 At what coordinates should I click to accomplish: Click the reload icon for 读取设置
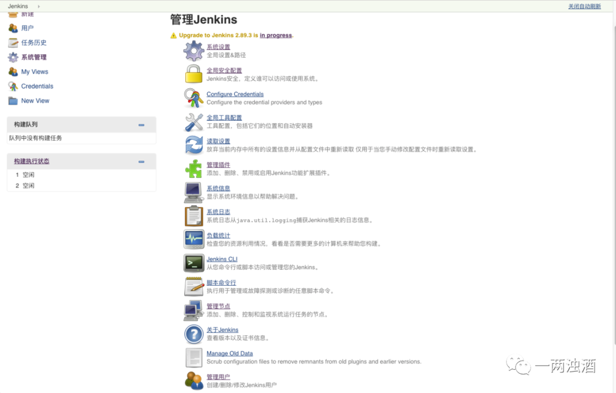pos(194,145)
